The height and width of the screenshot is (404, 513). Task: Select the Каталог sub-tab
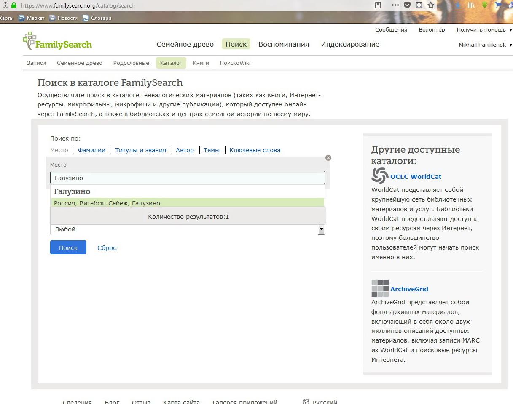click(171, 63)
